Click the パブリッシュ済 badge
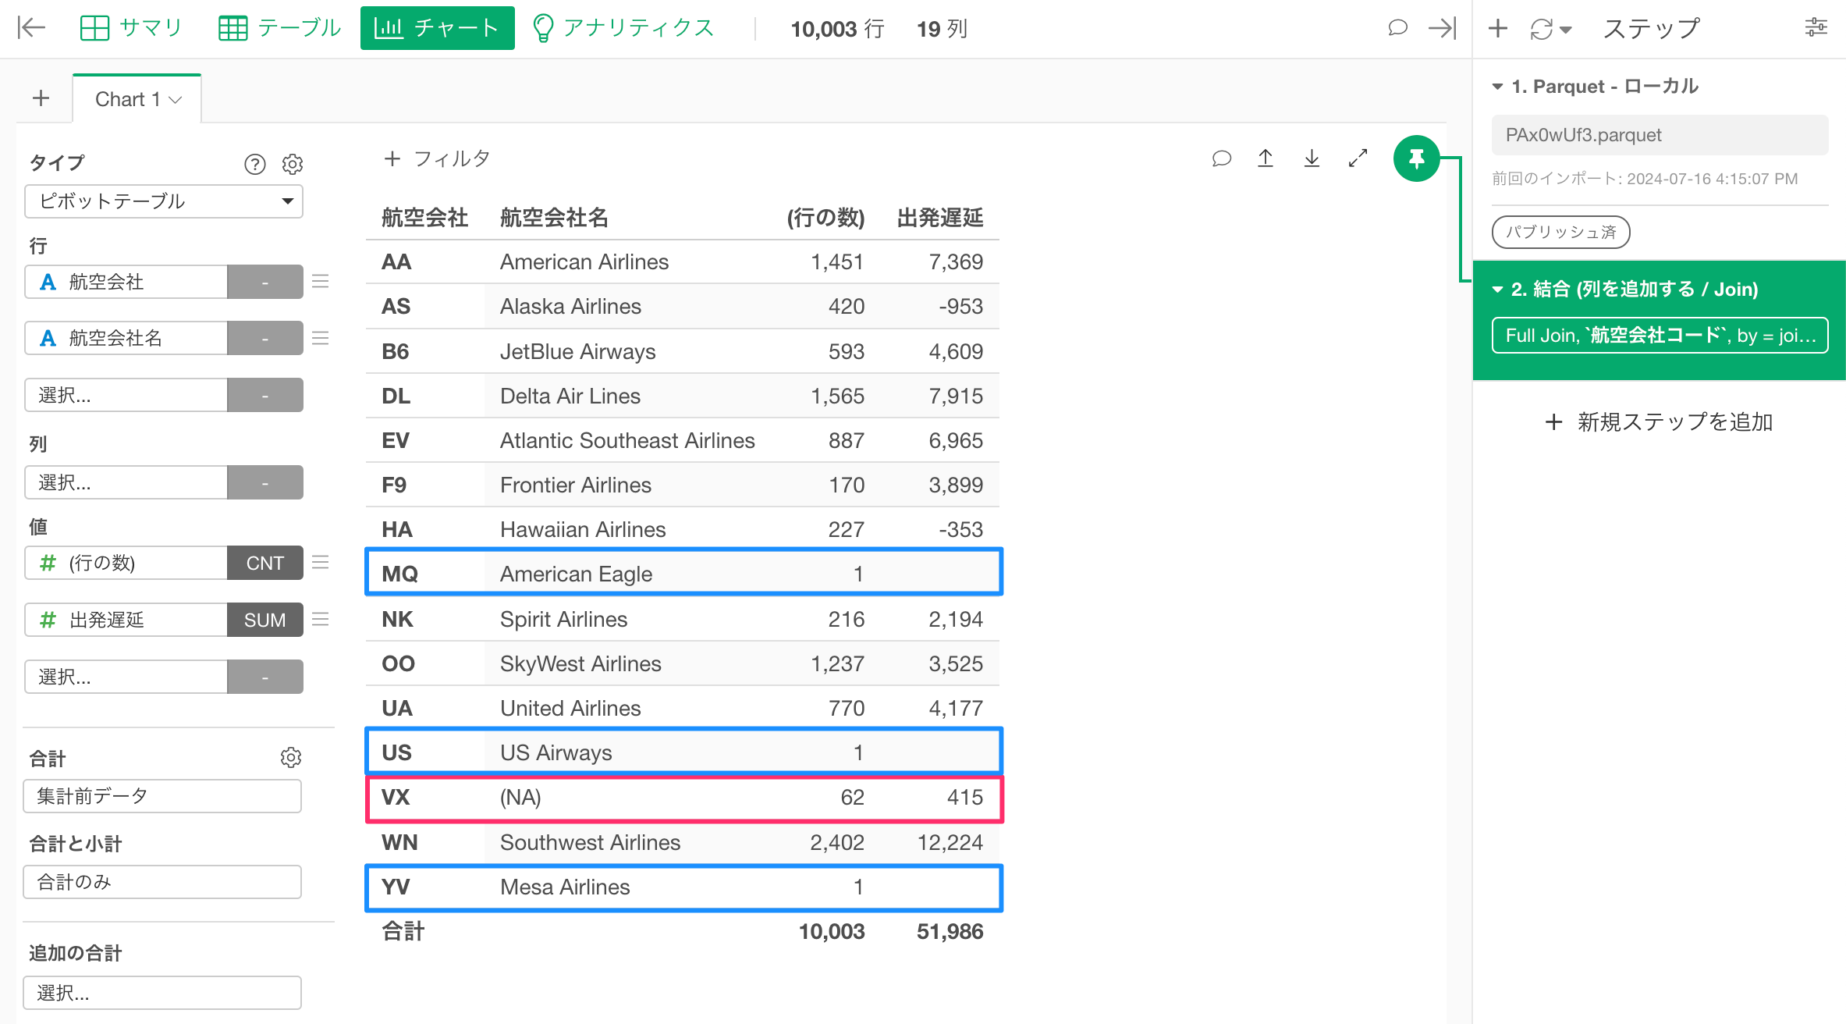1846x1024 pixels. coord(1560,232)
